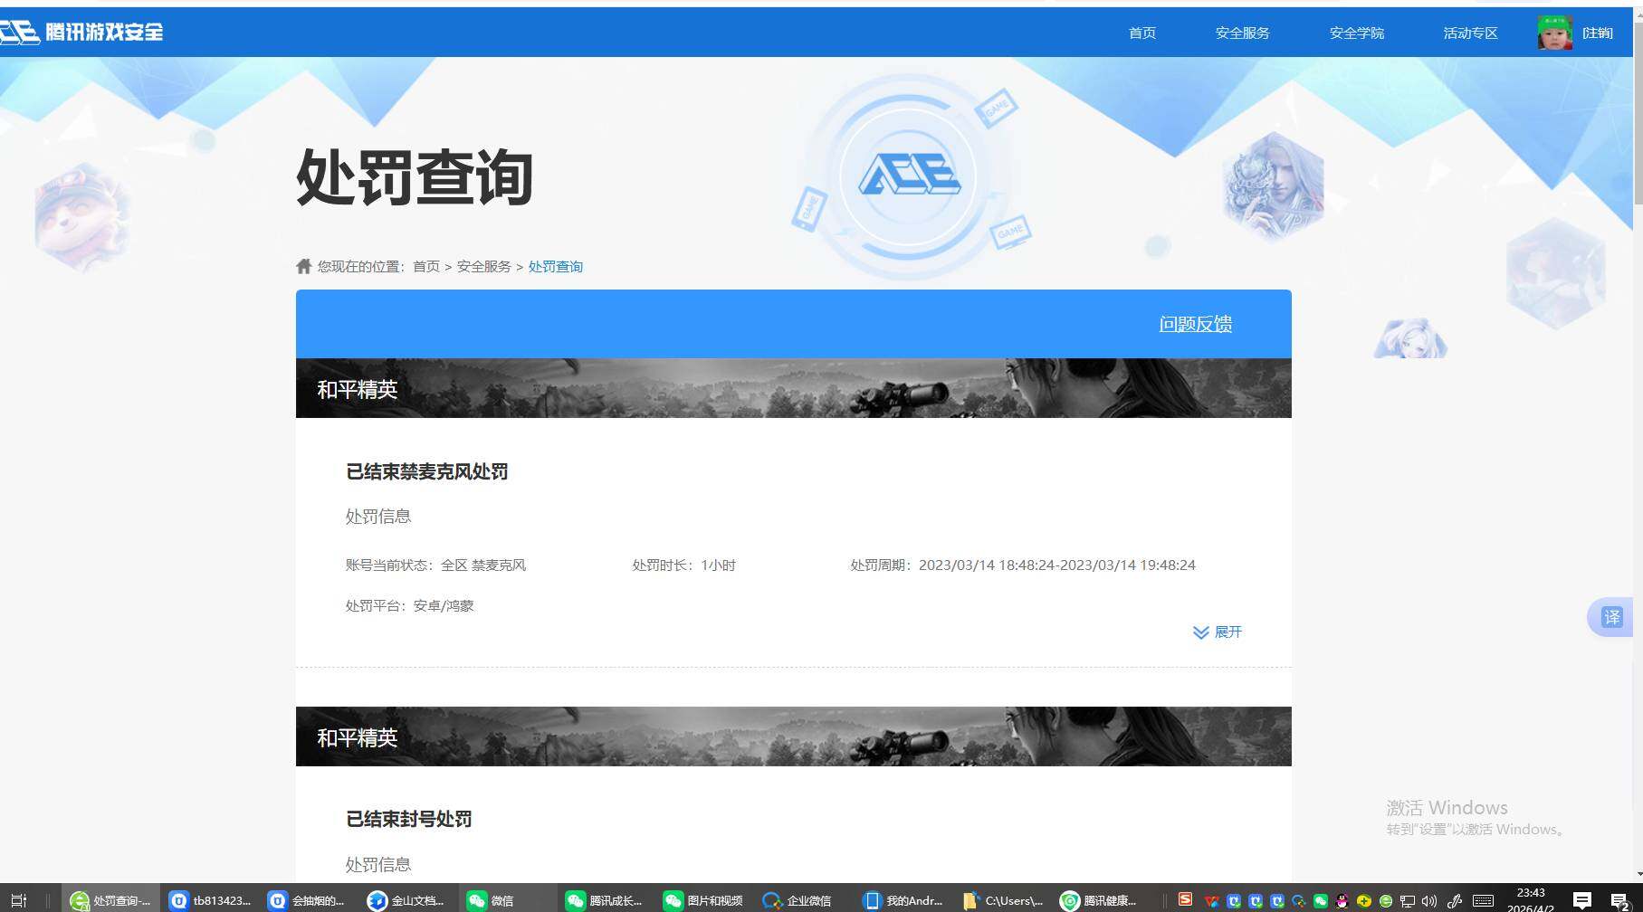This screenshot has height=912, width=1643.
Task: Click the 问题反馈 feedback link
Action: pos(1195,323)
